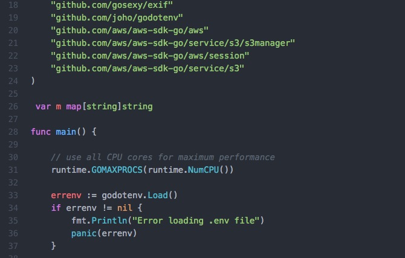Click line number 18 in gutter
405x258 pixels.
[x=13, y=5]
